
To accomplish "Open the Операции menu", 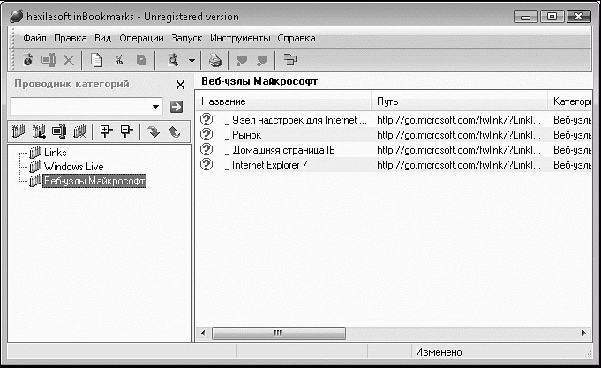I will 141,38.
